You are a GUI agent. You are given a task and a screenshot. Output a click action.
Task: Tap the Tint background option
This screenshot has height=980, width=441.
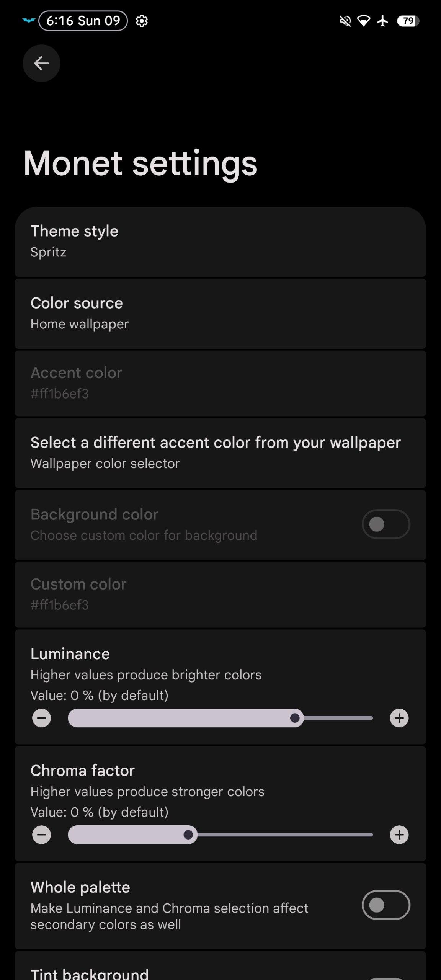(220, 970)
